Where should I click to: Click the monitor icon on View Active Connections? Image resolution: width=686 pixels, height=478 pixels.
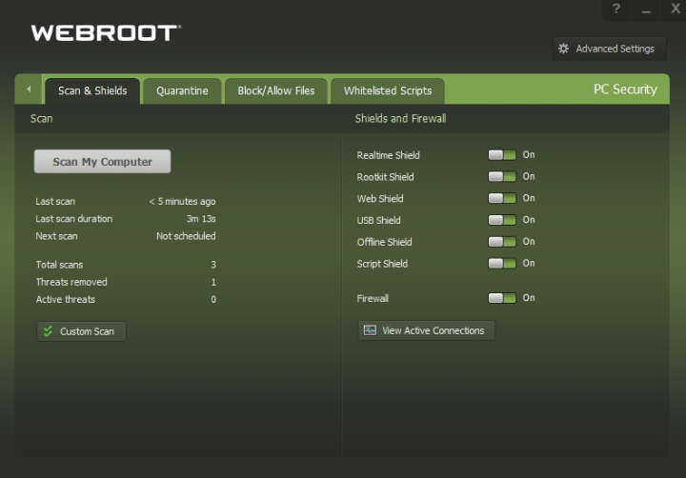370,330
